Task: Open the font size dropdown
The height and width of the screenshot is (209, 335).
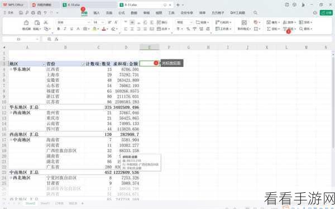Action: coord(103,22)
